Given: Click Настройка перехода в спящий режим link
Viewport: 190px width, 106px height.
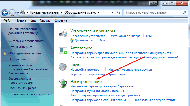Looking at the screenshot, I should pyautogui.click(x=98, y=100).
